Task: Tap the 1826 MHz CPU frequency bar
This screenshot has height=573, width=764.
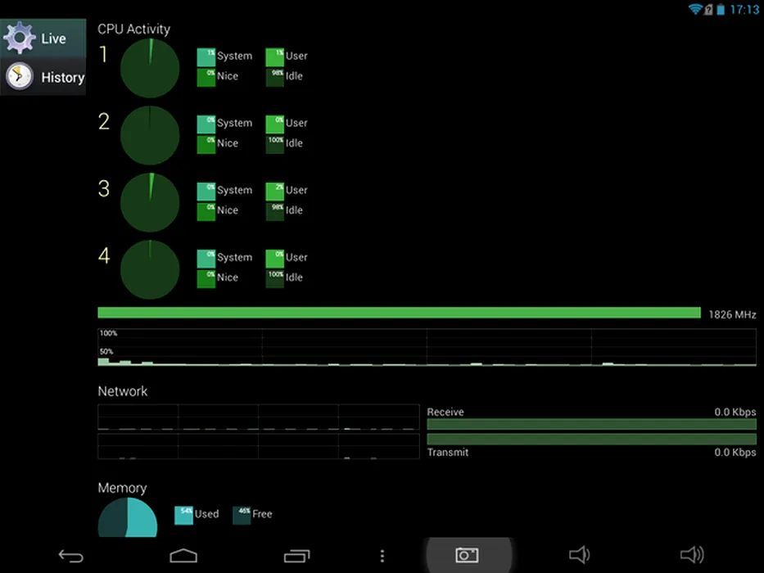Action: coord(399,313)
